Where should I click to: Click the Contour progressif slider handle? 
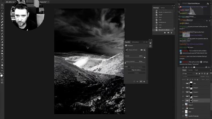[125, 63]
